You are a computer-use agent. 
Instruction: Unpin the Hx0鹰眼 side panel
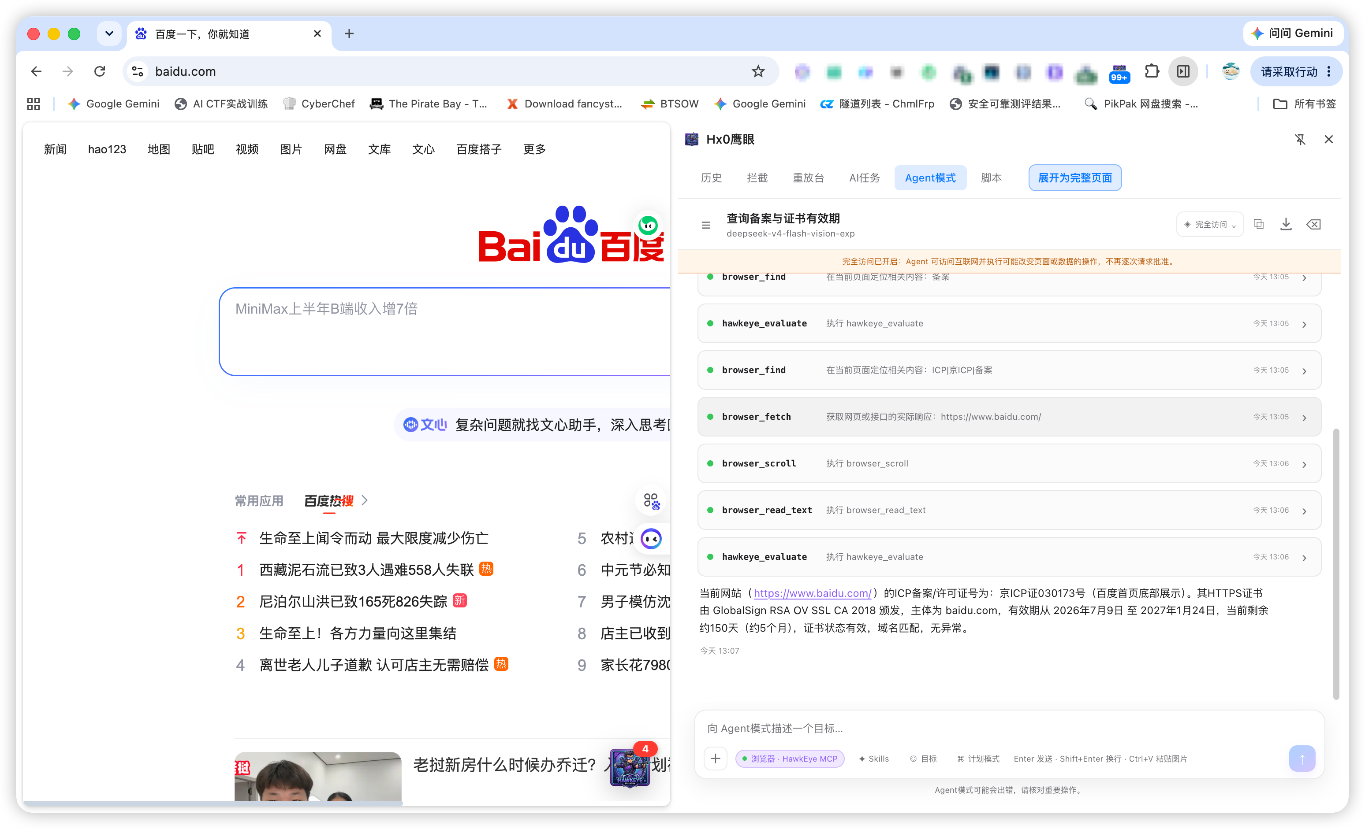tap(1300, 140)
